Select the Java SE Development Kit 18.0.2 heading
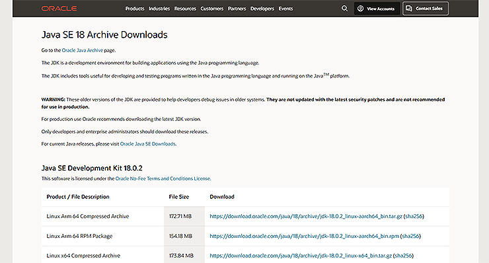The height and width of the screenshot is (263, 489). (92, 168)
